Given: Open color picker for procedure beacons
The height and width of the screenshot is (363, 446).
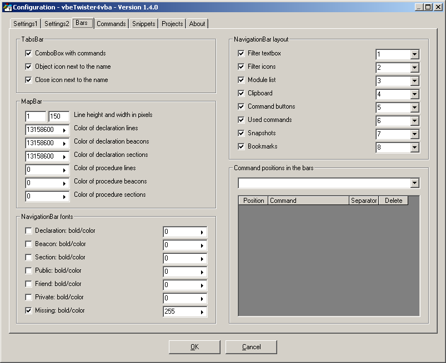Looking at the screenshot, I should [x=64, y=183].
